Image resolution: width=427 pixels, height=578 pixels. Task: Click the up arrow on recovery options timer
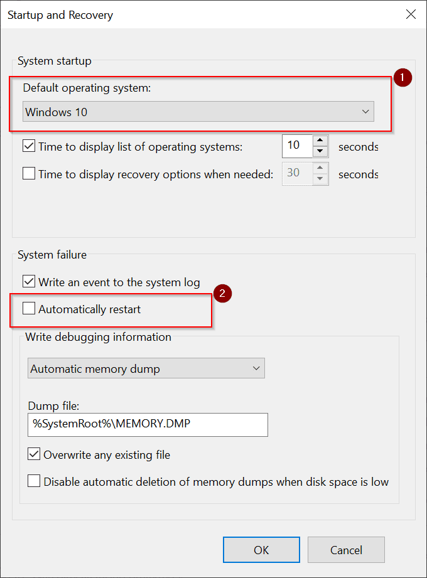click(x=320, y=168)
